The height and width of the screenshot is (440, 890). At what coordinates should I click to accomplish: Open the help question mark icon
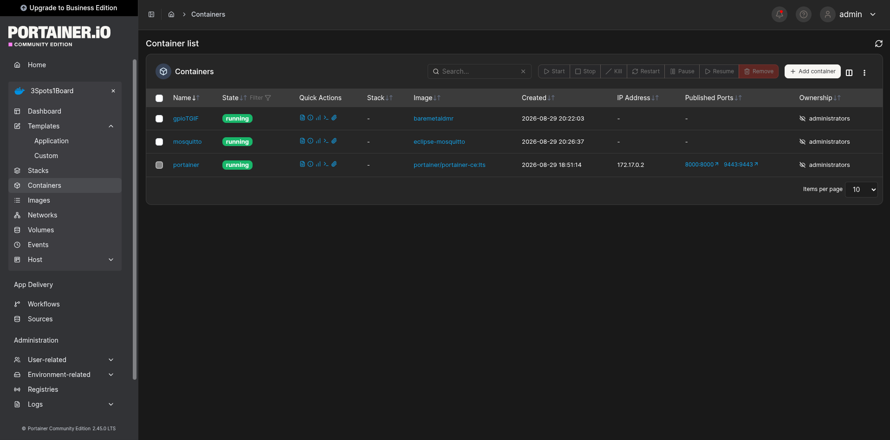pos(804,14)
